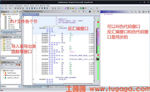Image resolution: width=150 pixels, height=92 pixels.
Task: Toggle the Listing field format icon
Action: click(x=83, y=11)
